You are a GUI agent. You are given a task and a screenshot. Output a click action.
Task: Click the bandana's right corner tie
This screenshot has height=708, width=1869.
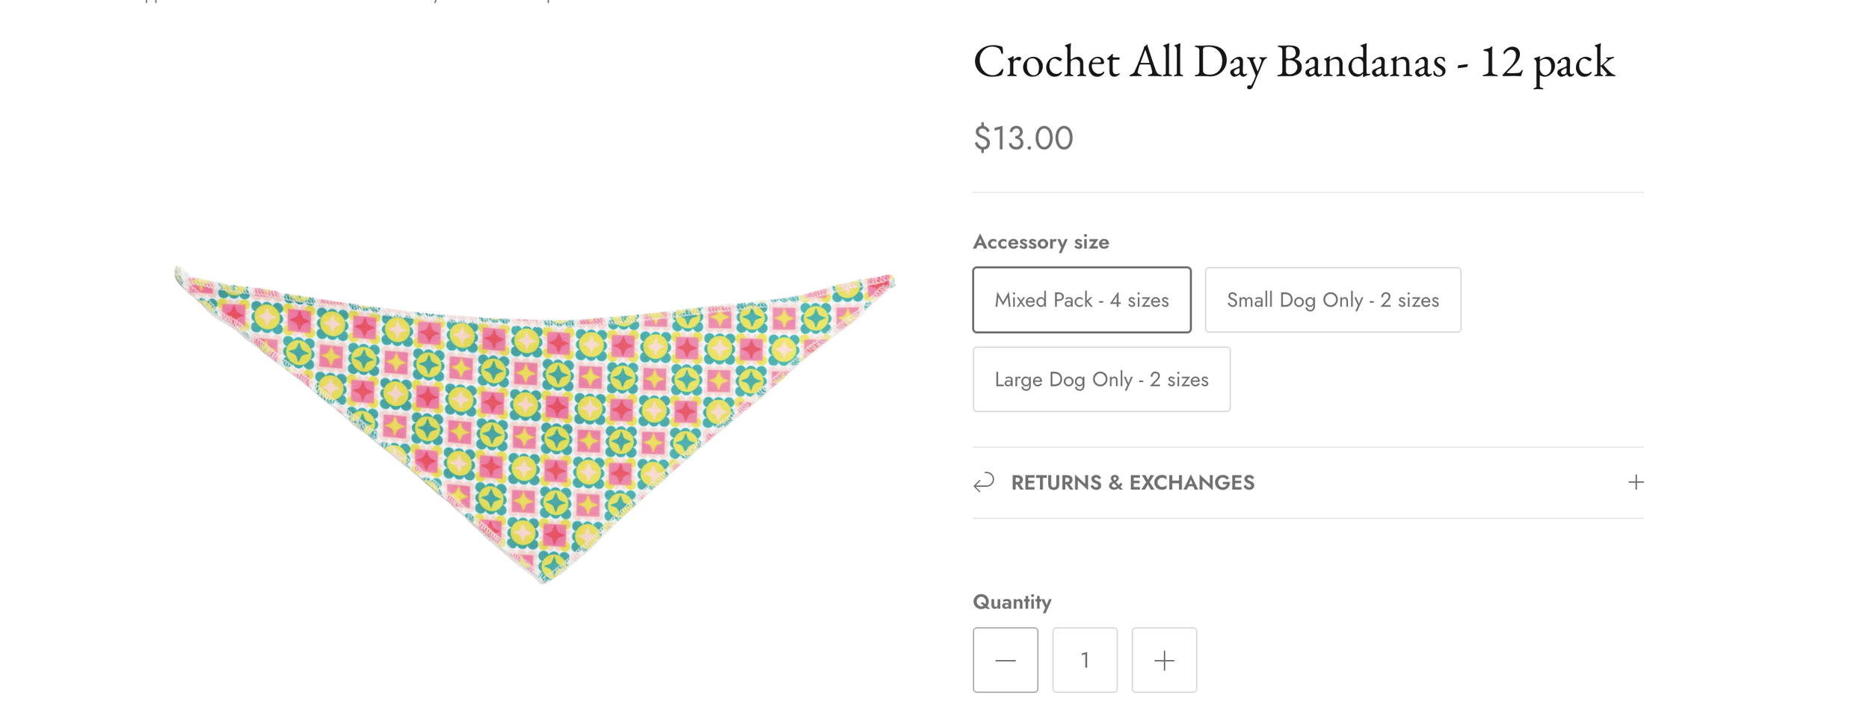pos(887,283)
